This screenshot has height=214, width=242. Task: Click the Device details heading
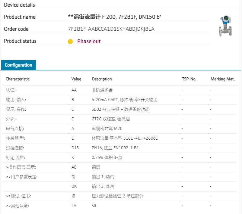click(19, 5)
